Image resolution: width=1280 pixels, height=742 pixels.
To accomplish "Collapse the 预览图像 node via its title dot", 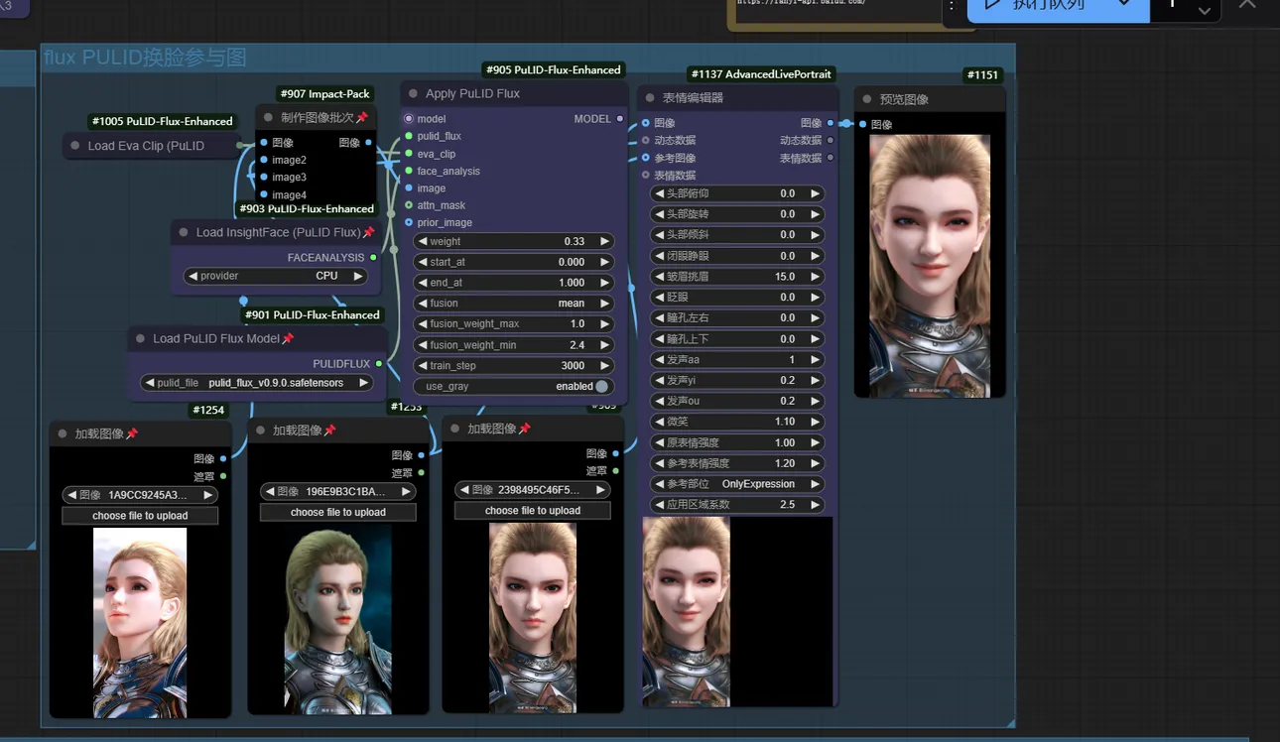I will pyautogui.click(x=867, y=99).
